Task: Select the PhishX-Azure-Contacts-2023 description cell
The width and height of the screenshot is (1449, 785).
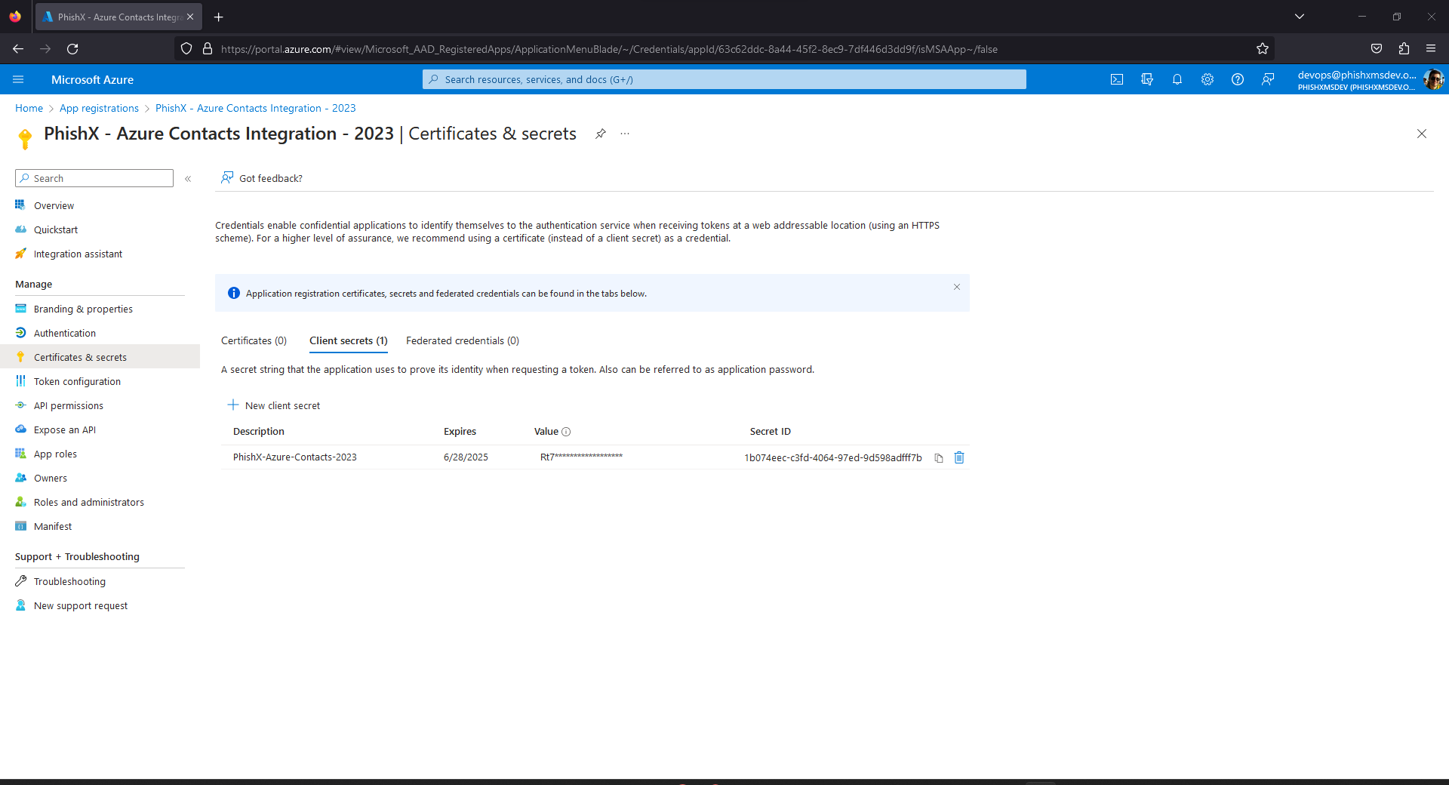Action: click(x=295, y=457)
